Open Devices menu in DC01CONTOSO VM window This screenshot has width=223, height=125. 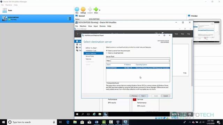(102, 26)
